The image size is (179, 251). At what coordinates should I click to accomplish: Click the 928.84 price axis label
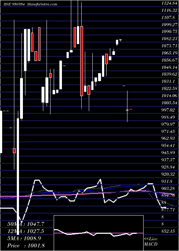168,167
